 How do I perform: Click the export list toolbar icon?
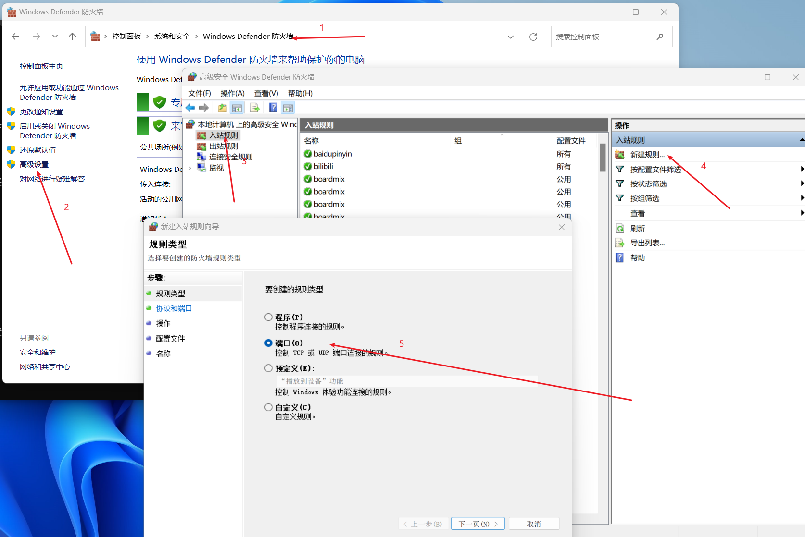pos(255,108)
